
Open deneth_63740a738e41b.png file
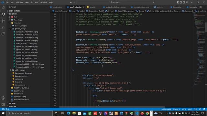(27, 32)
